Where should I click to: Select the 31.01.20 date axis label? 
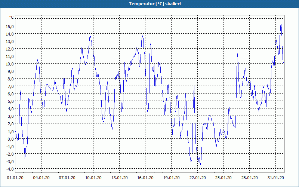pyautogui.click(x=276, y=178)
